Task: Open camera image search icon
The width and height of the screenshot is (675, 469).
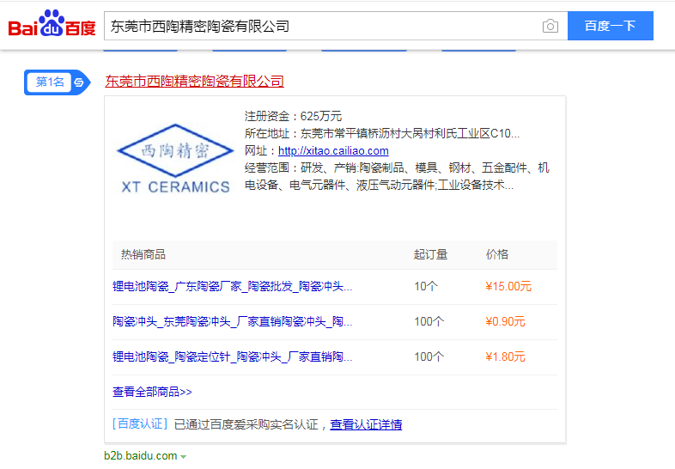Action: click(x=550, y=26)
